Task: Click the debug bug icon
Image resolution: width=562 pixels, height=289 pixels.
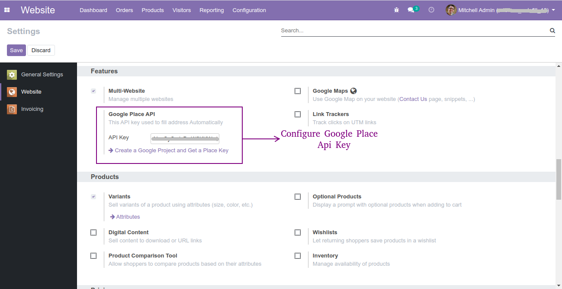Action: tap(396, 10)
